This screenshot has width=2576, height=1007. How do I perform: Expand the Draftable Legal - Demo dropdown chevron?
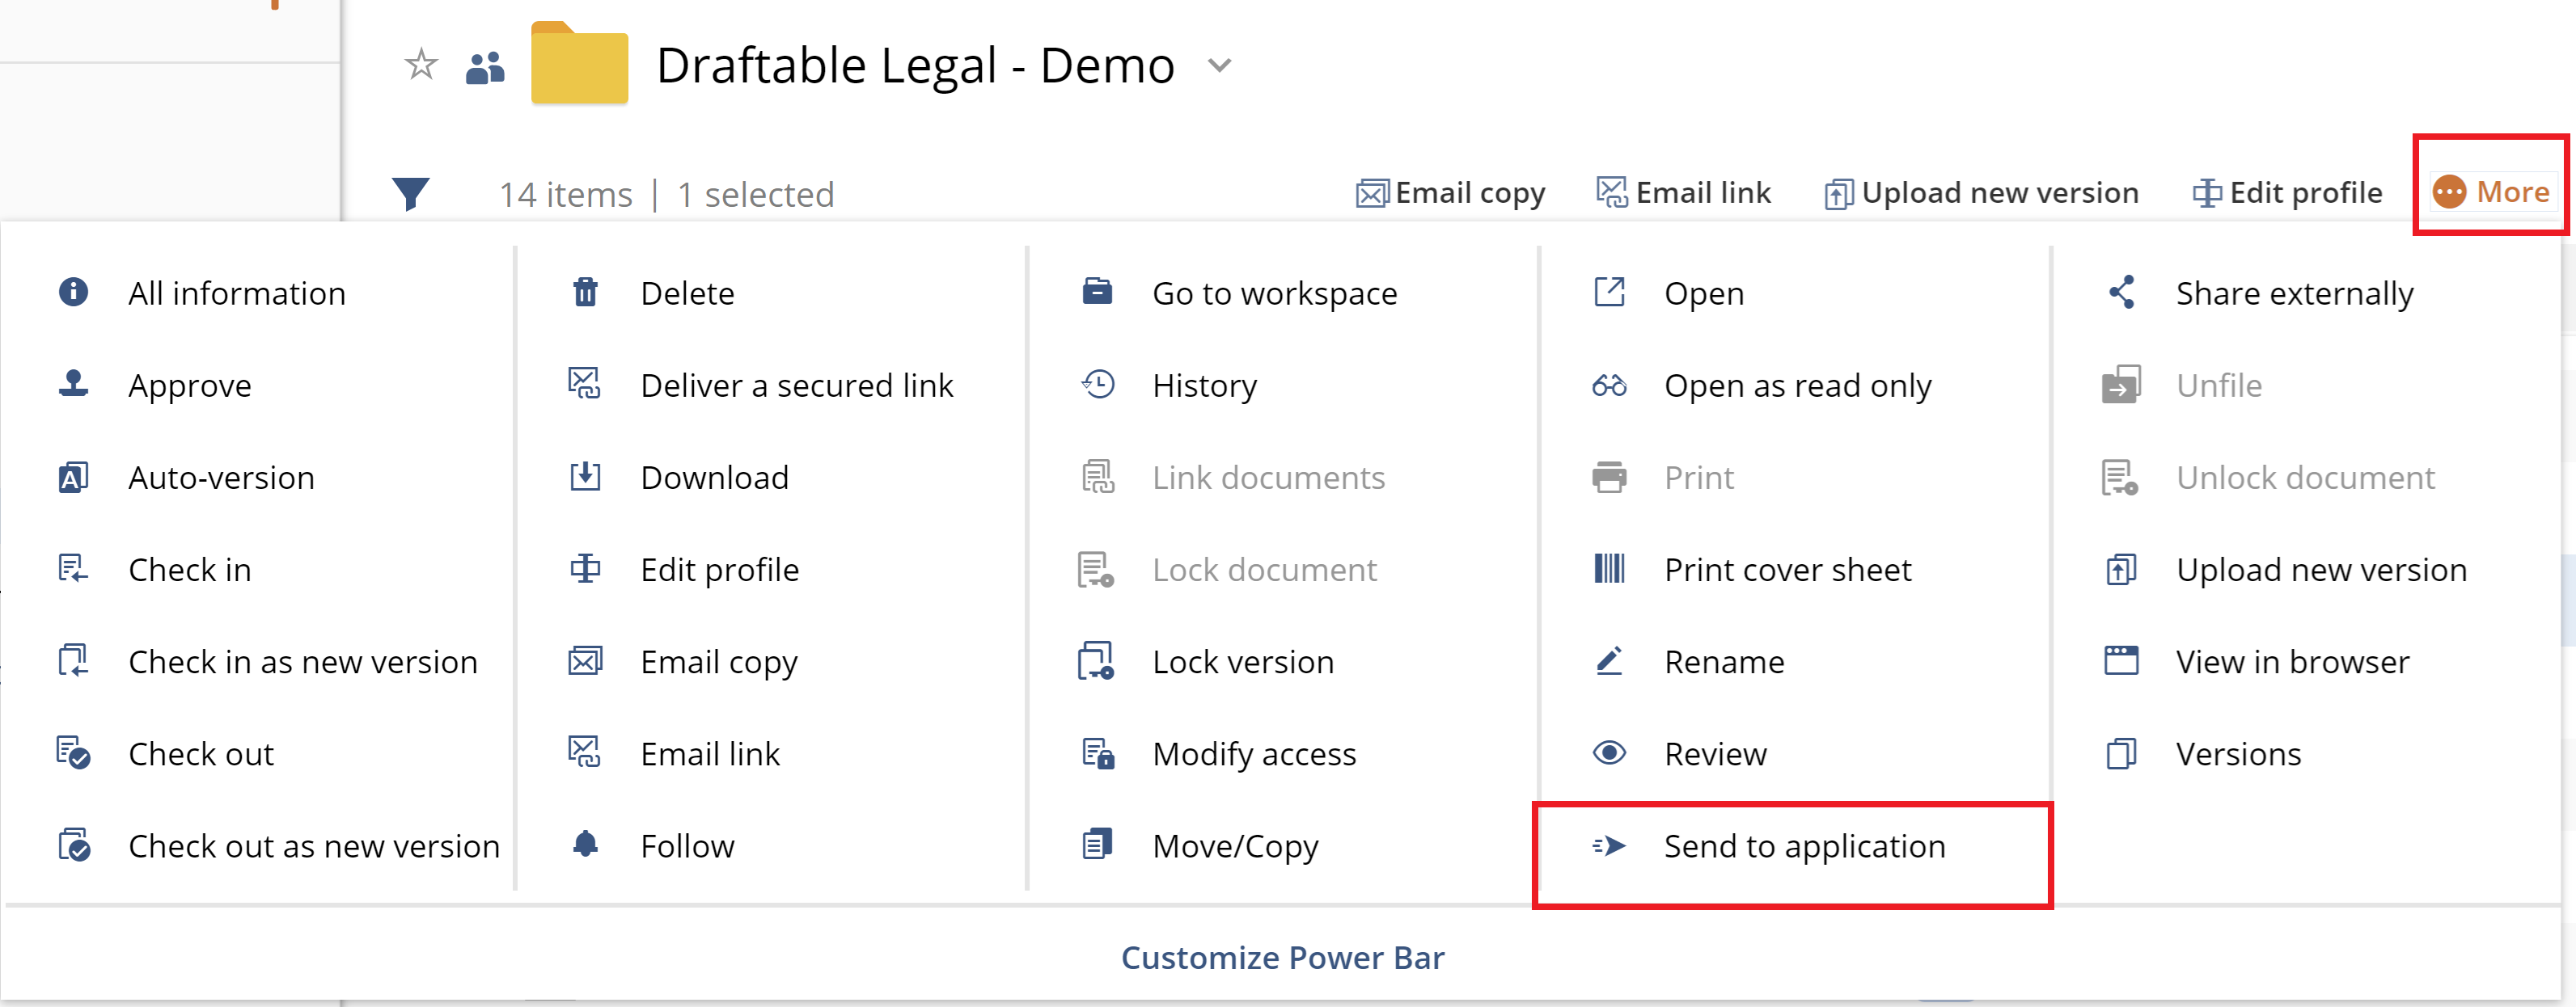[1219, 66]
